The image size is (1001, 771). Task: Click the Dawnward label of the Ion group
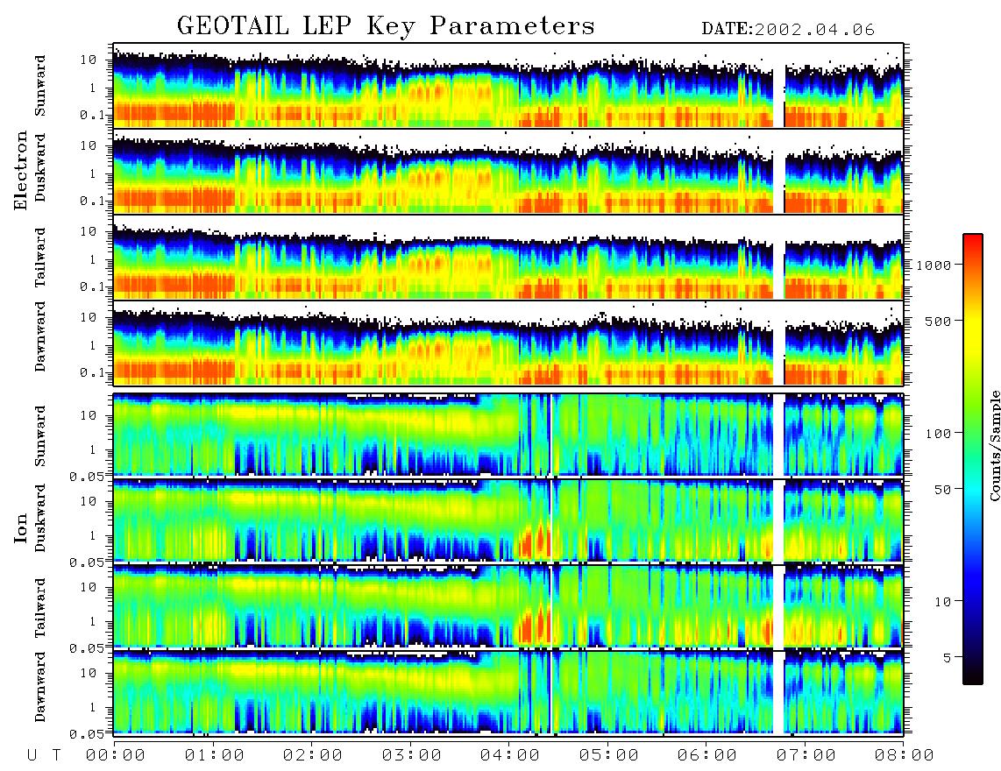coord(40,686)
